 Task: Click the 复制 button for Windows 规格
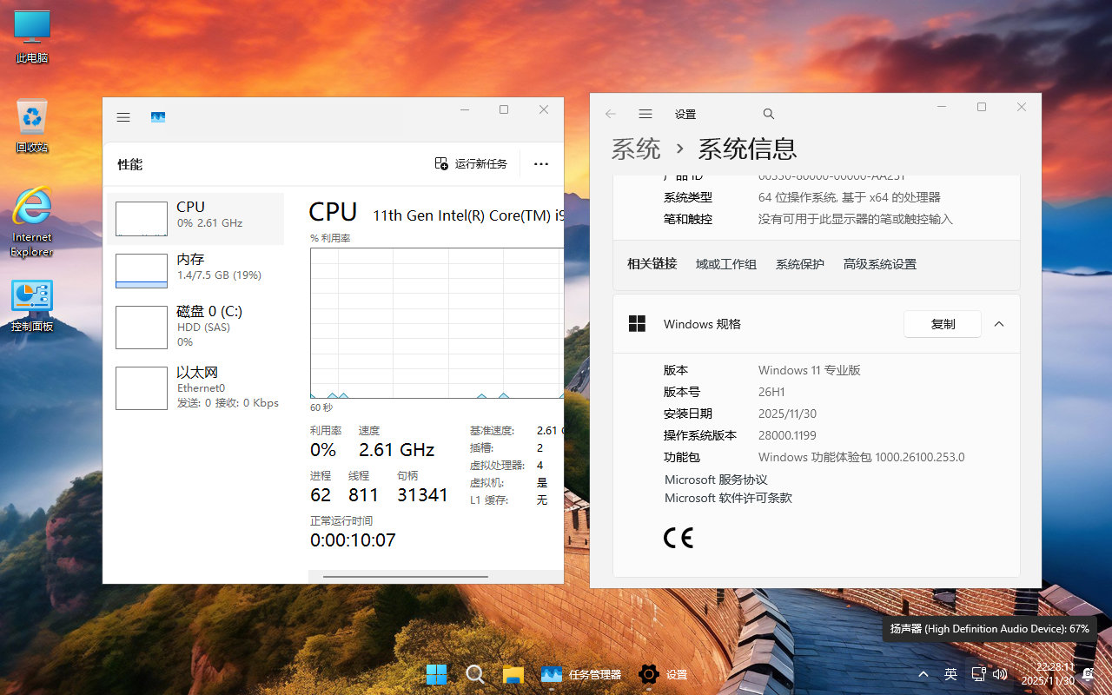point(943,323)
